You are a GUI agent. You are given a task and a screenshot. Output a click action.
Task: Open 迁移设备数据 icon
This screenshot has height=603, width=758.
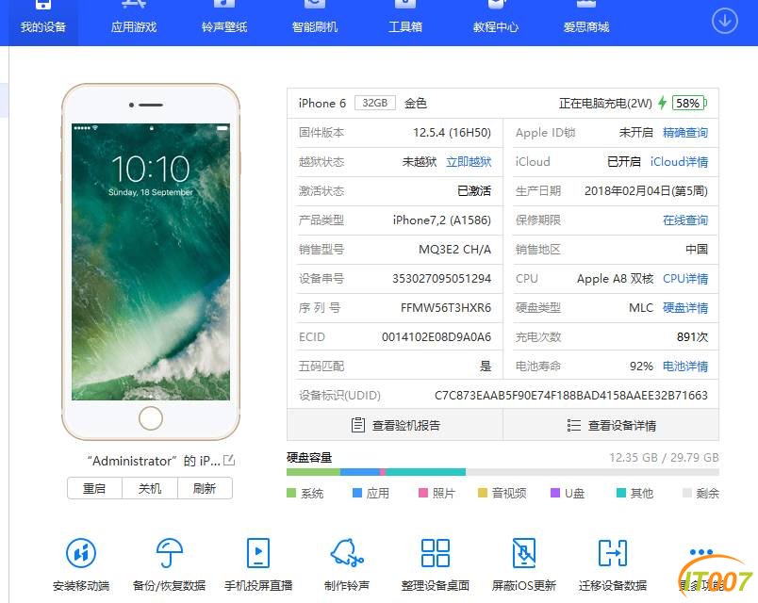coord(613,552)
